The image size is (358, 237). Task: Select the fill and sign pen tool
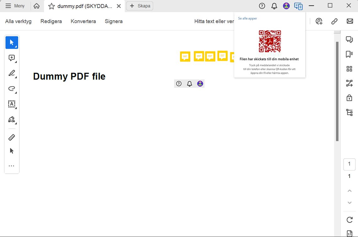pyautogui.click(x=12, y=120)
